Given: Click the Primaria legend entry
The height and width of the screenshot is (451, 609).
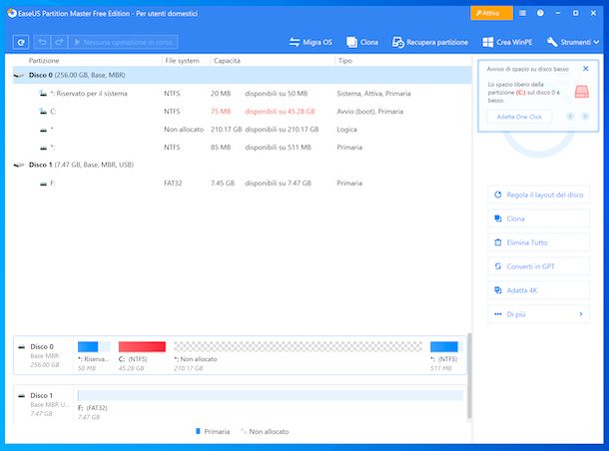Looking at the screenshot, I should point(213,432).
